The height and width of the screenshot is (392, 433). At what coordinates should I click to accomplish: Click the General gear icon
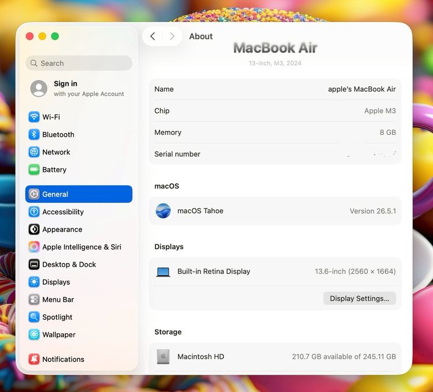tap(34, 194)
